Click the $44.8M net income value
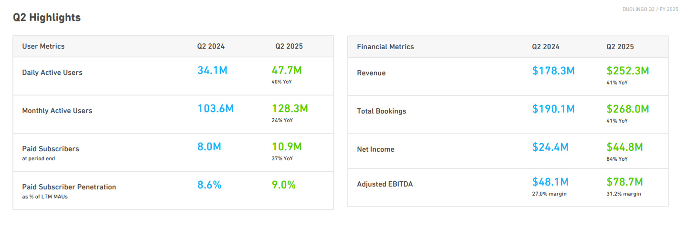Viewport: 685px width, 229px height. tap(624, 147)
